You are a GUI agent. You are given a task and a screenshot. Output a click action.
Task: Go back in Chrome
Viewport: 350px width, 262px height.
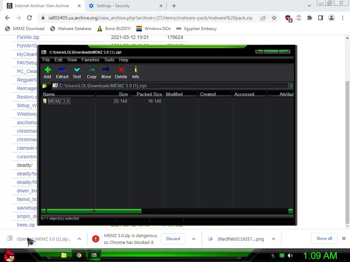(x=8, y=18)
